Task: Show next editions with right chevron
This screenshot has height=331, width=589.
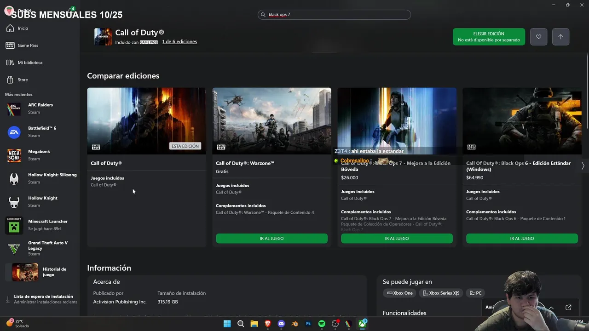Action: (583, 166)
